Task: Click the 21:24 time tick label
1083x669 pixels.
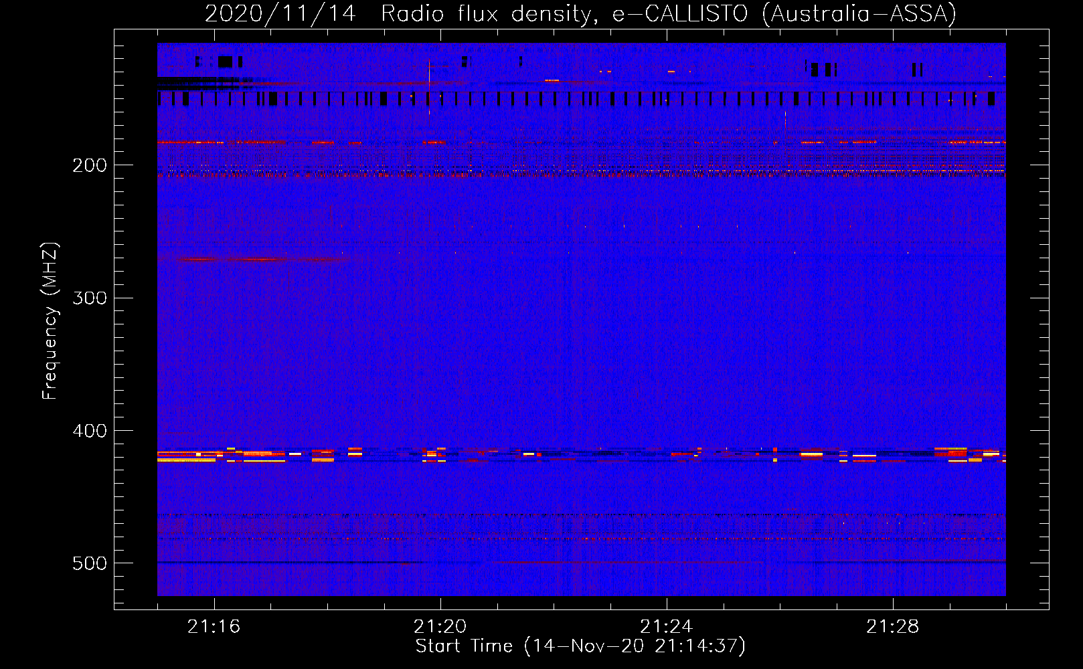Action: pyautogui.click(x=666, y=627)
